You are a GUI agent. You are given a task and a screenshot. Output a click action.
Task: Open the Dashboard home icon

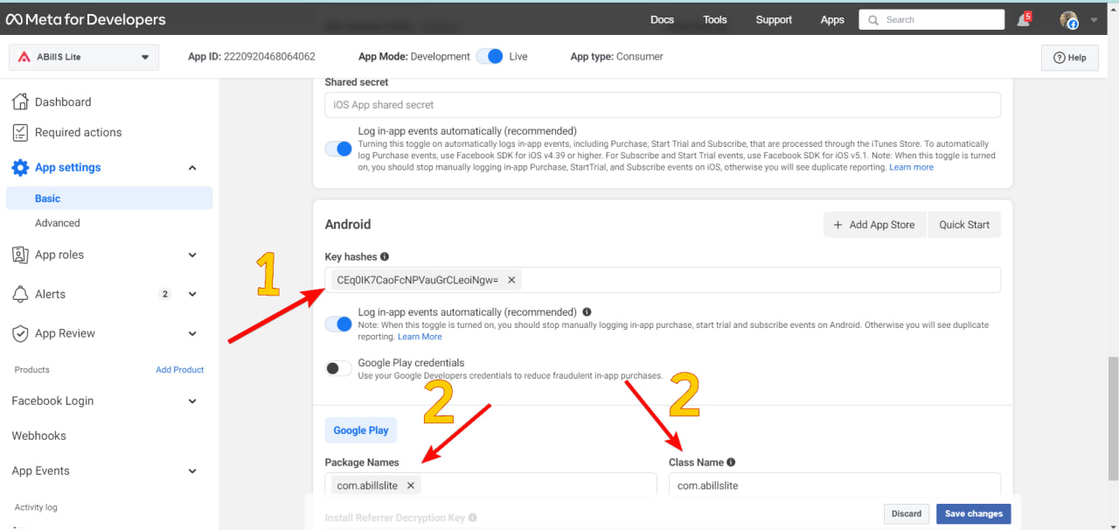[x=20, y=101]
